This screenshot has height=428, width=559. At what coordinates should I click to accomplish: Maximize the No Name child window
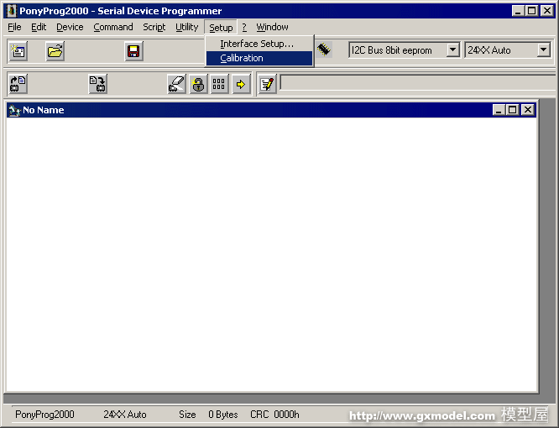click(x=513, y=110)
